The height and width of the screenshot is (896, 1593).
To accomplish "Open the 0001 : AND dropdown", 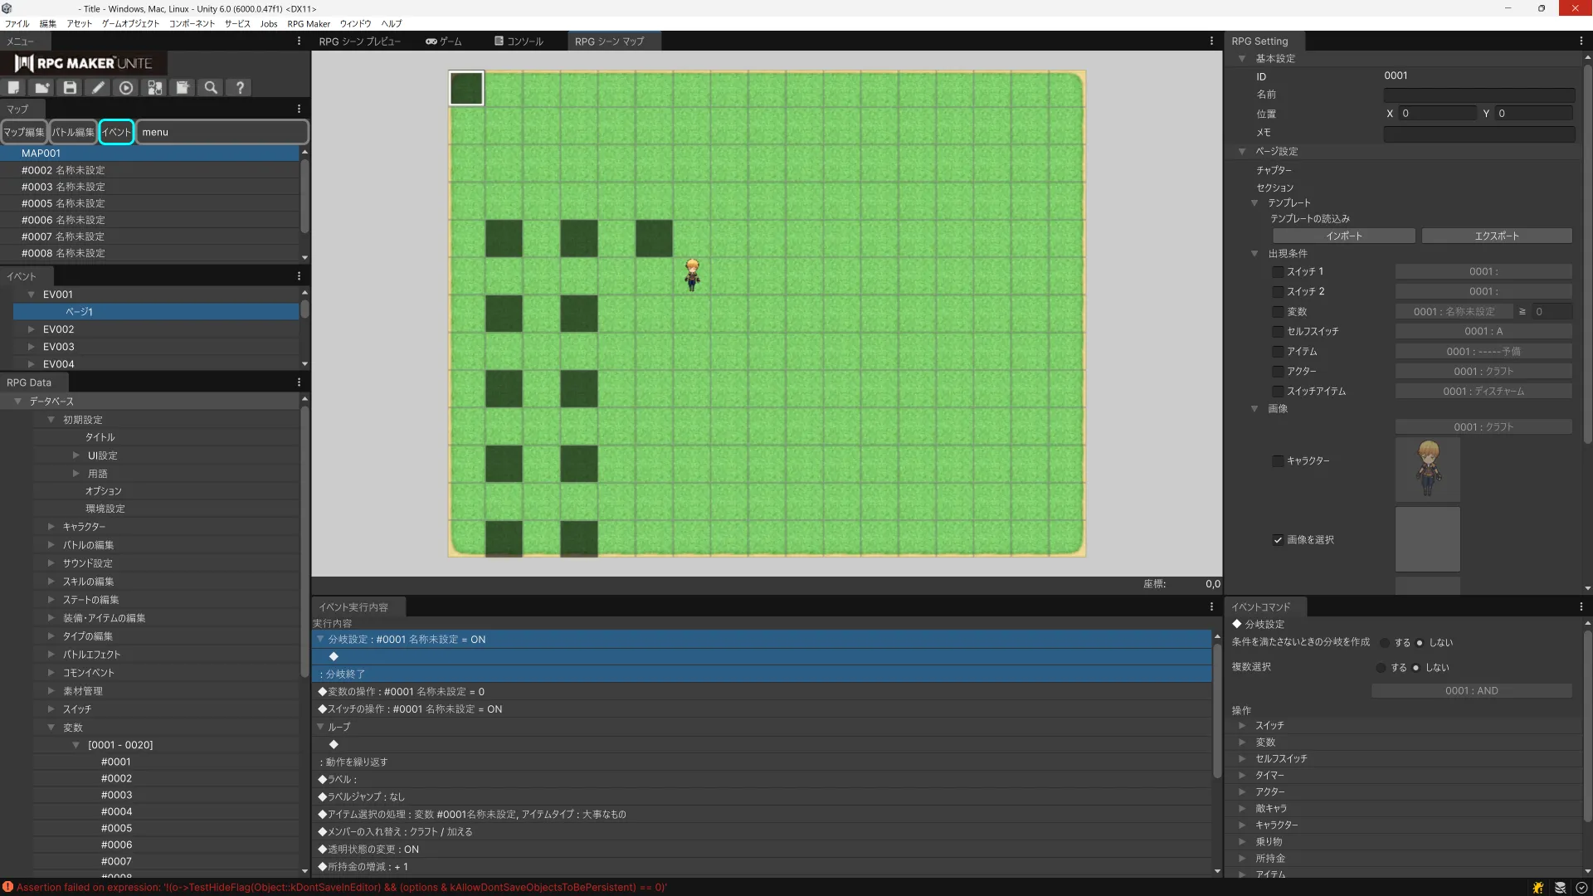I will (1471, 691).
